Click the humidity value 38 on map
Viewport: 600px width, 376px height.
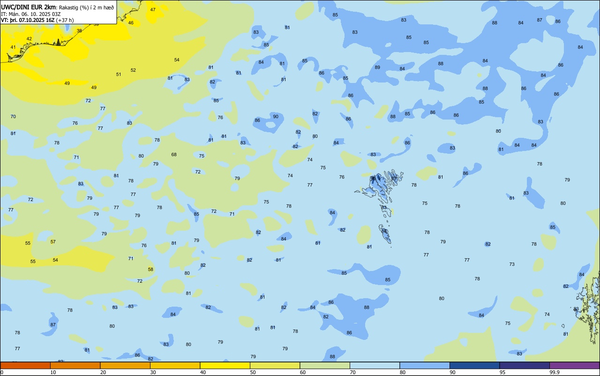point(79,31)
